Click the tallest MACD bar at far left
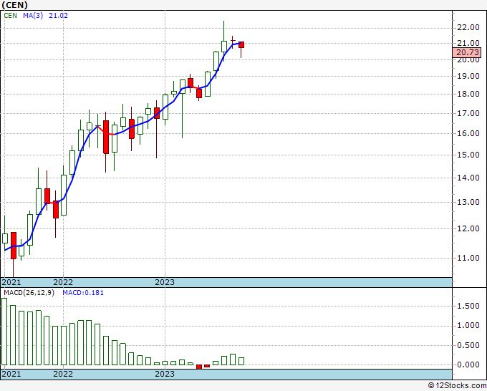487x391 pixels. (4, 332)
